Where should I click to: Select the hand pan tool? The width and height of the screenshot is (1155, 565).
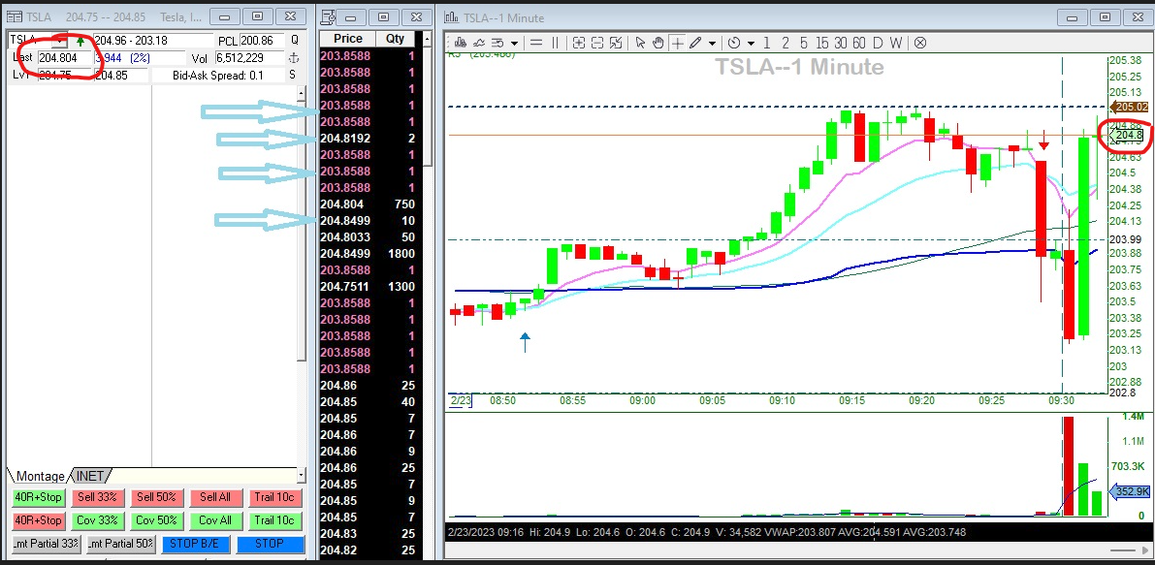[x=658, y=43]
